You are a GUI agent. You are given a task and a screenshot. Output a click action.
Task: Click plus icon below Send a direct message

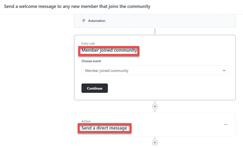click(x=155, y=143)
